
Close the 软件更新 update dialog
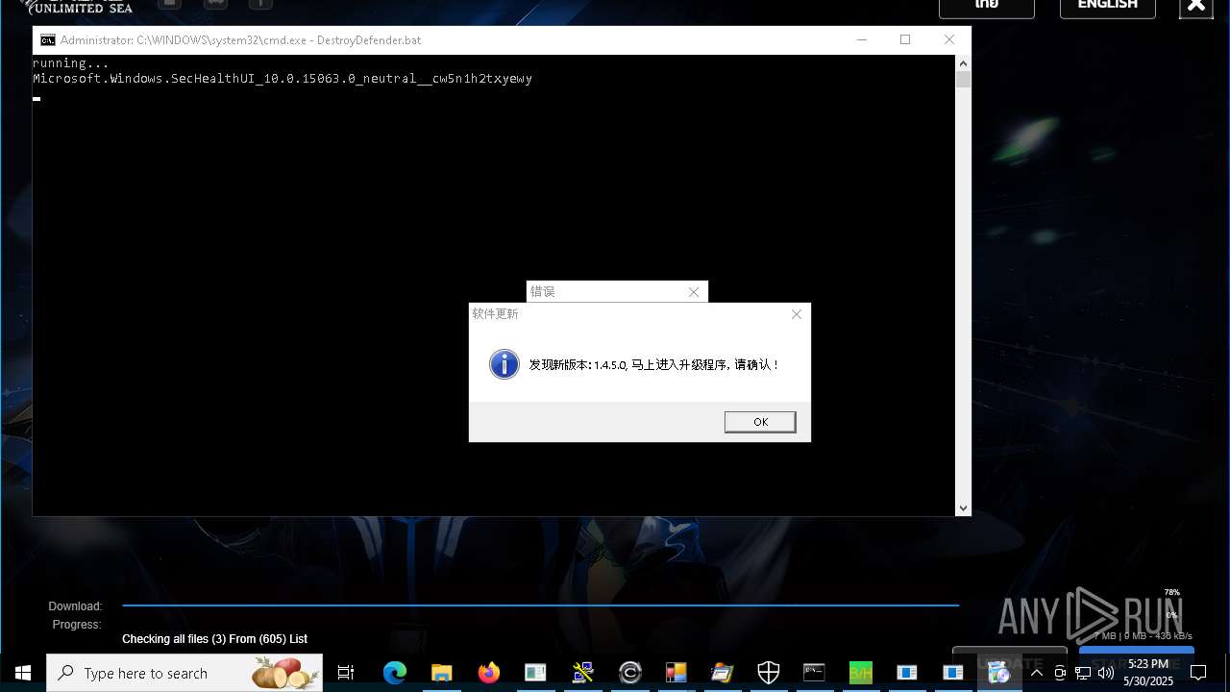pyautogui.click(x=796, y=314)
